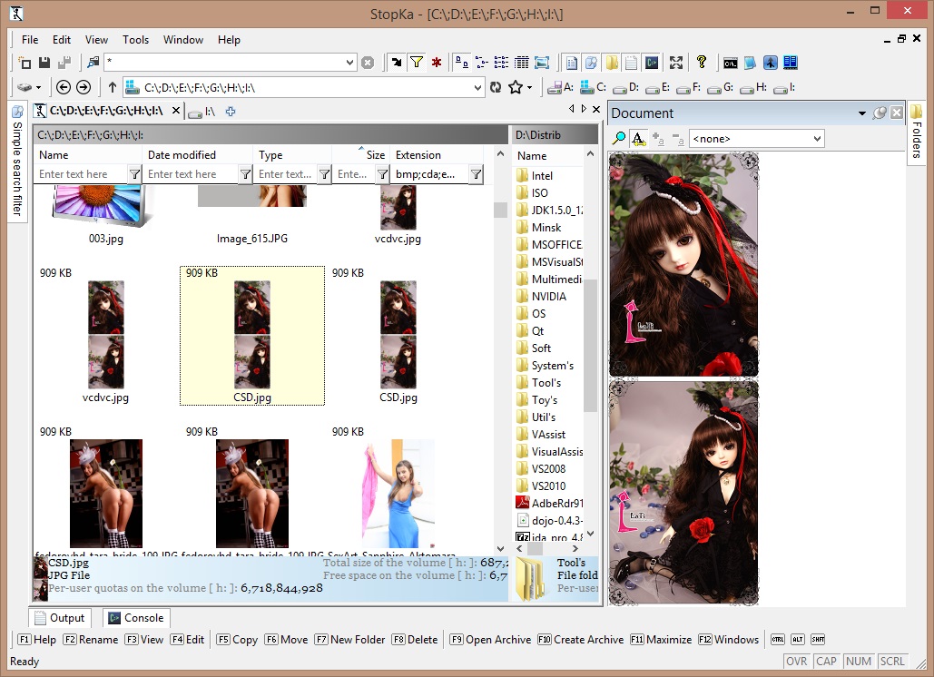Switch to details table view mode
Screen dimensions: 934x677
(522, 62)
